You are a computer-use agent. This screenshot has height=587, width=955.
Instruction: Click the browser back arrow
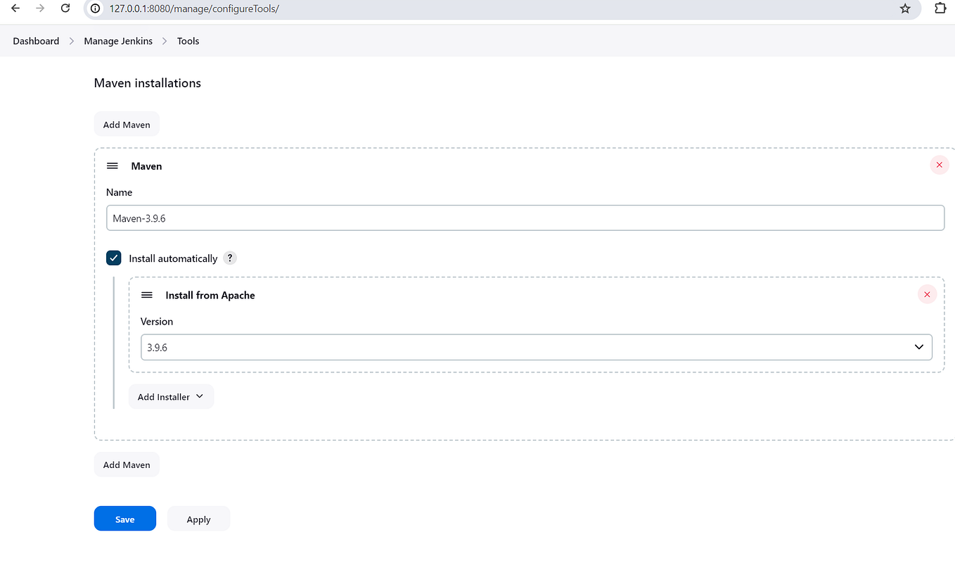coord(15,8)
